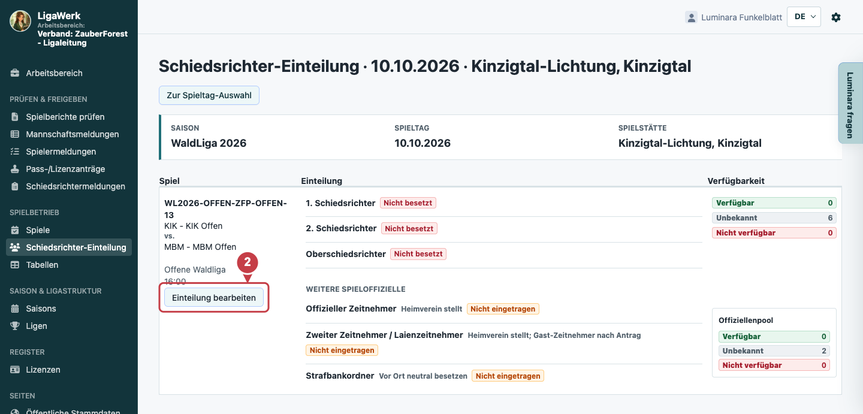Click the KIK - KIK Offen team text
This screenshot has width=863, height=414.
click(x=194, y=226)
